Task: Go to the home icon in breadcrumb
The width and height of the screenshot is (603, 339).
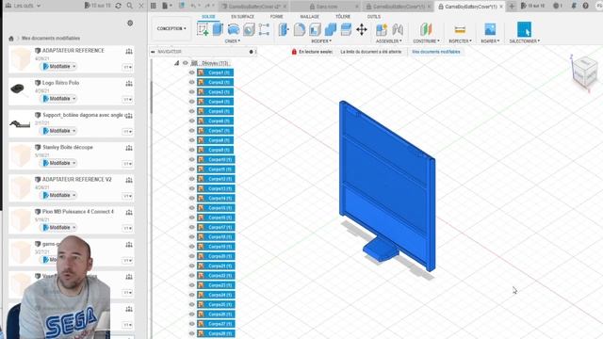Action: click(11, 39)
